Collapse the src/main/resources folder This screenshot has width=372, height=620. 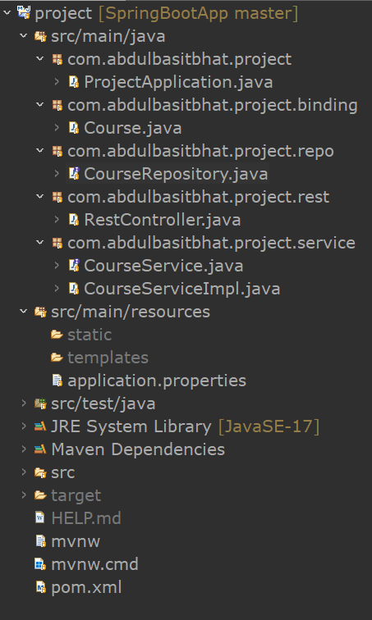point(23,312)
